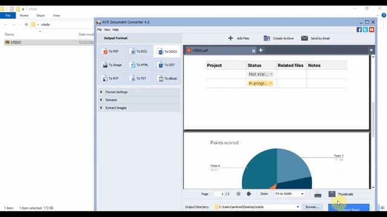Select the To TXT output format

click(138, 78)
